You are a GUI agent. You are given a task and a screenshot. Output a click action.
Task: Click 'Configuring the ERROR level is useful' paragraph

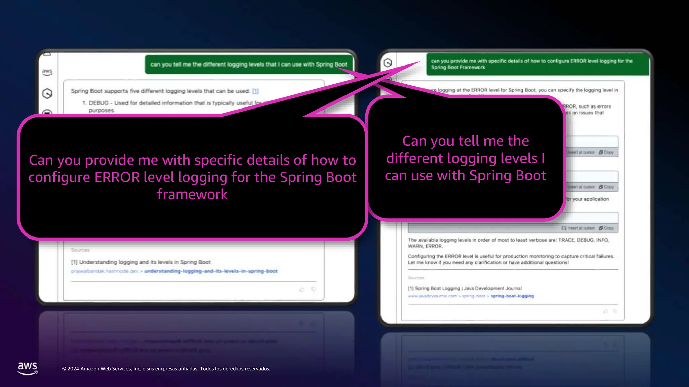coord(511,259)
